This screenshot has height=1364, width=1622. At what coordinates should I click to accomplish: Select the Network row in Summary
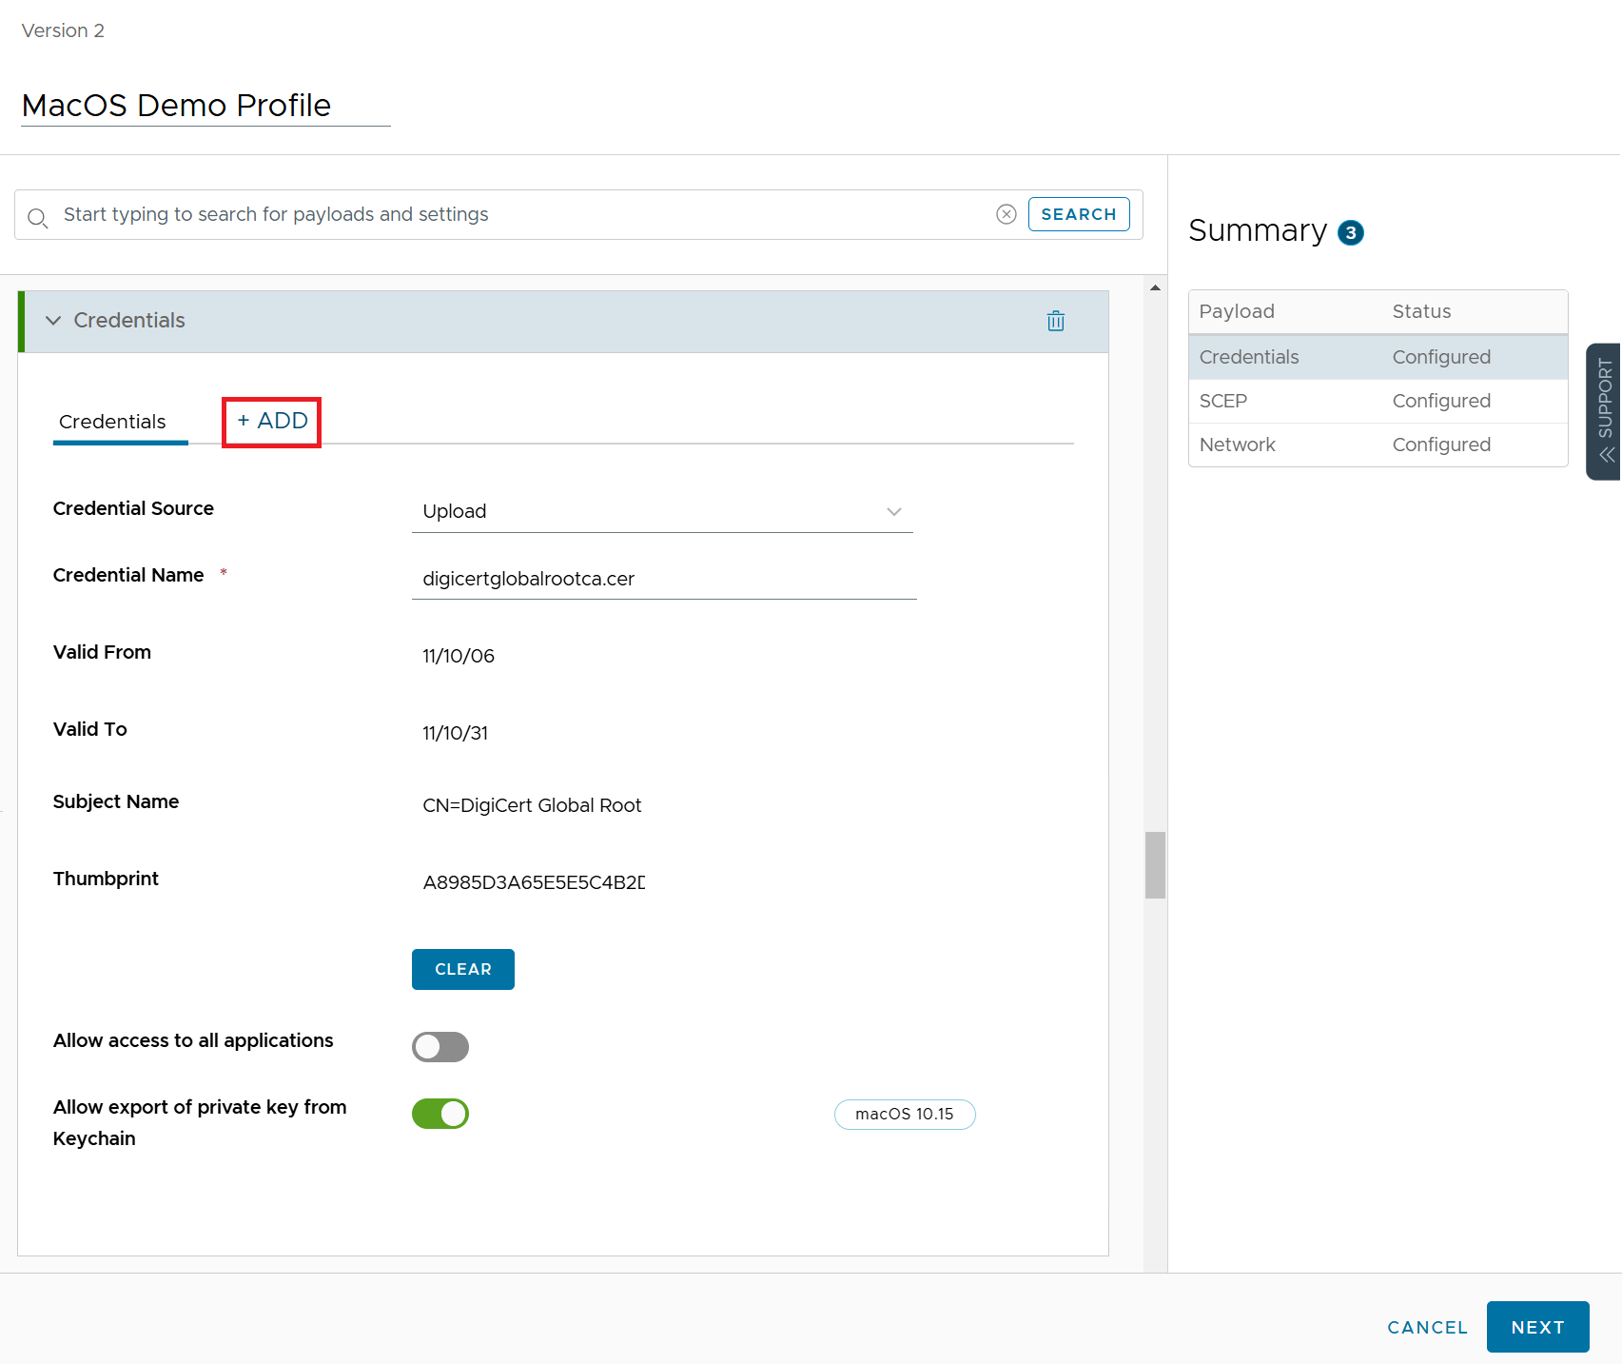[1378, 445]
